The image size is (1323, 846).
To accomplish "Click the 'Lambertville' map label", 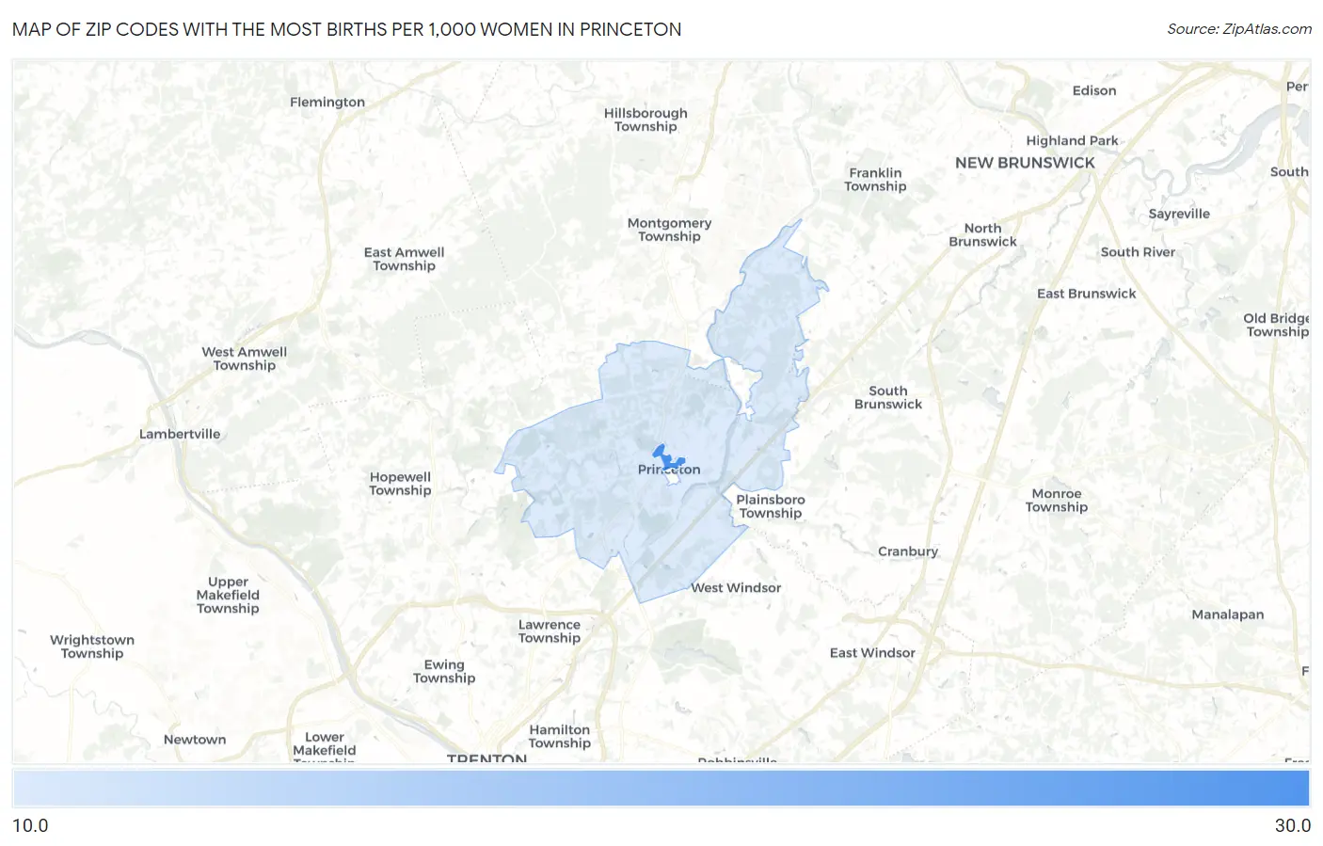I will pyautogui.click(x=180, y=434).
